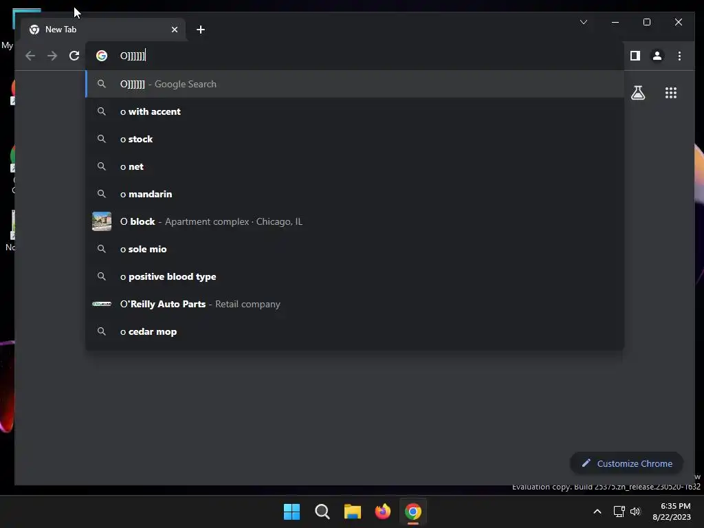Click the Customize Chrome button

[627, 463]
